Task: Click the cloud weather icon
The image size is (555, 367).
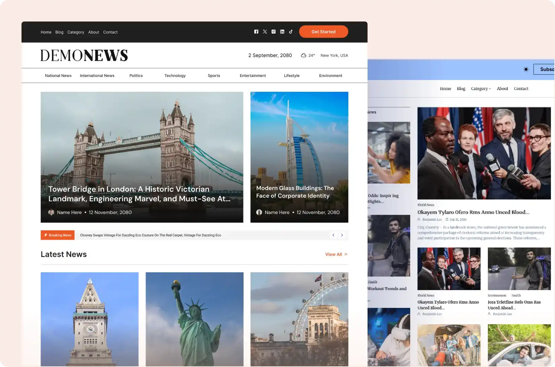Action: pos(303,55)
